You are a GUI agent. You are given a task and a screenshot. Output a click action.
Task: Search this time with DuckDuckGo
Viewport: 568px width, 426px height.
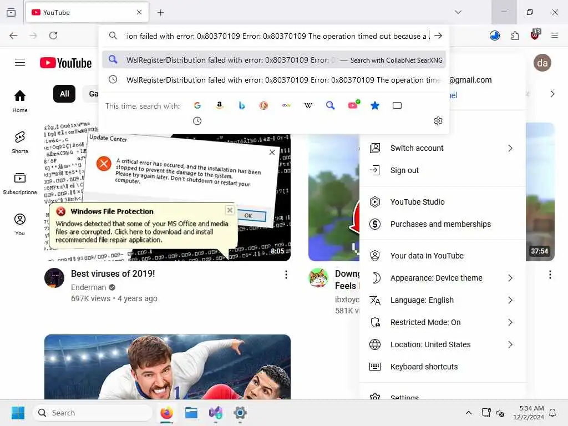[263, 105]
